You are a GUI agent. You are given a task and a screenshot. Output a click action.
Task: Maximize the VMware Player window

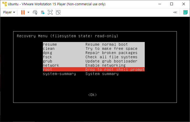pyautogui.click(x=172, y=4)
